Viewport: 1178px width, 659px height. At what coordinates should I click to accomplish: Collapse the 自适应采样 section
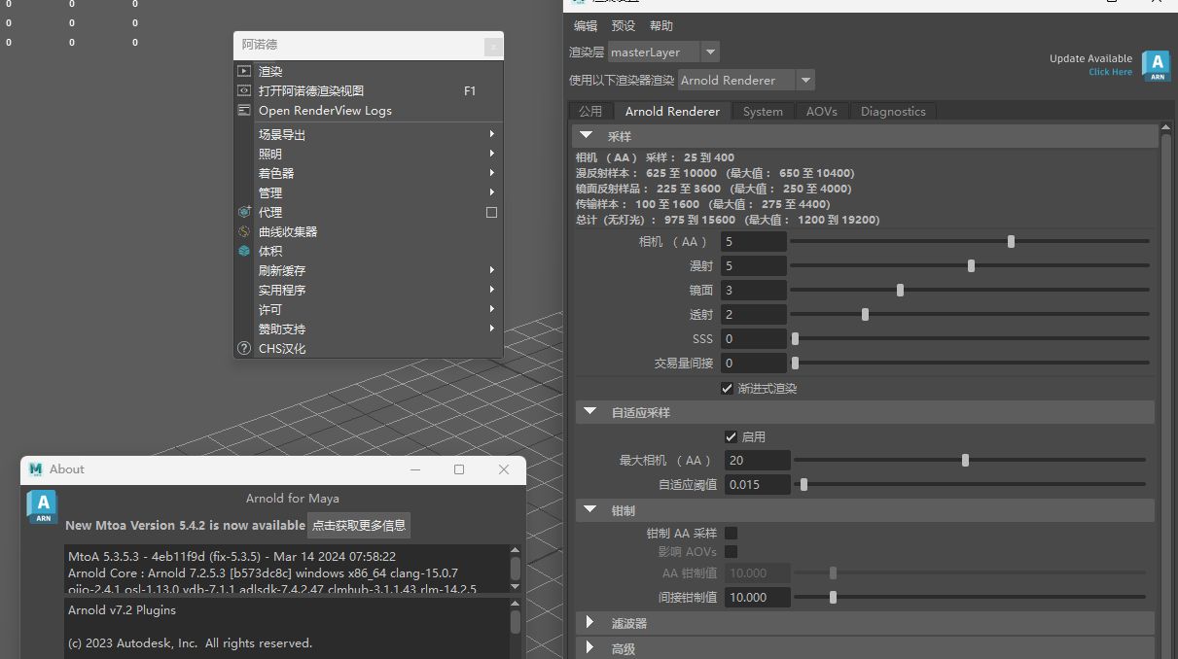point(589,412)
